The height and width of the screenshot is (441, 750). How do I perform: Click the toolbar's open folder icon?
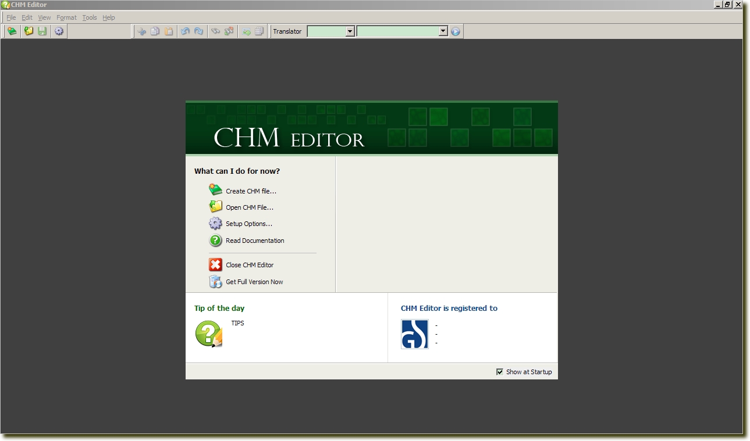(29, 31)
